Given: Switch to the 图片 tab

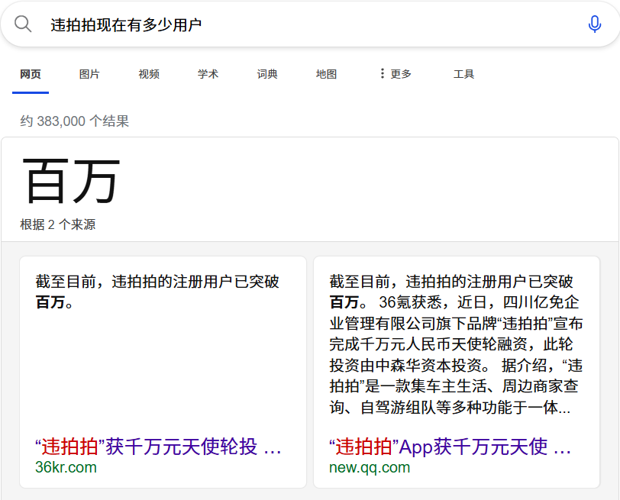Looking at the screenshot, I should click(x=89, y=74).
